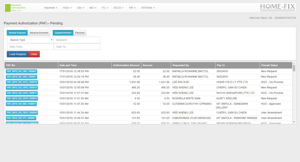Expand the HOD dropdown
The image size is (300, 162).
67,8
